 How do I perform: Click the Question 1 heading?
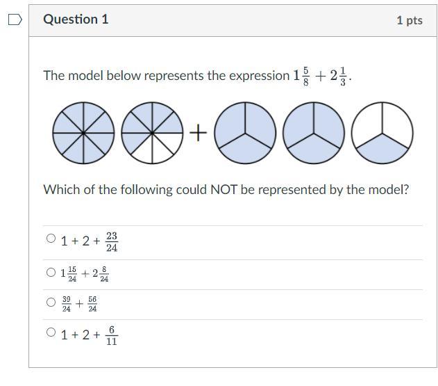76,19
